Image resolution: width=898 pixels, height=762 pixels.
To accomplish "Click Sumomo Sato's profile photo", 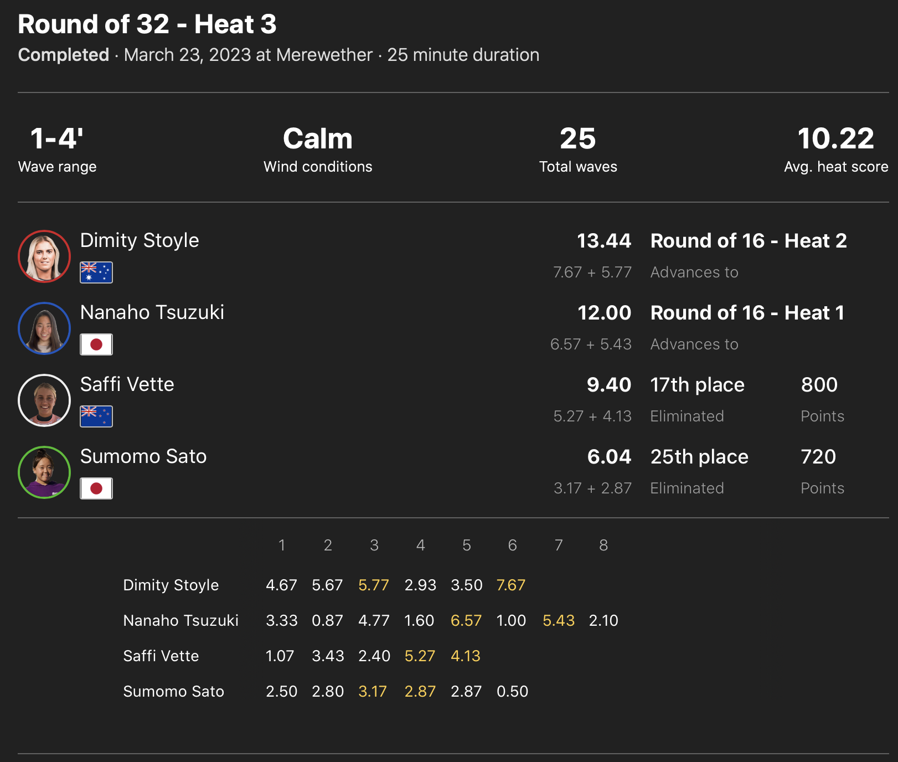I will pos(44,472).
